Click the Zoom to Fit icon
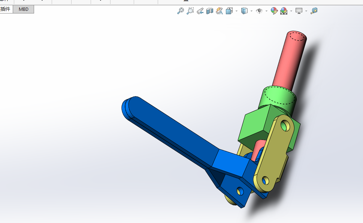Screen dimensions: 363x223 pyautogui.click(x=180, y=10)
